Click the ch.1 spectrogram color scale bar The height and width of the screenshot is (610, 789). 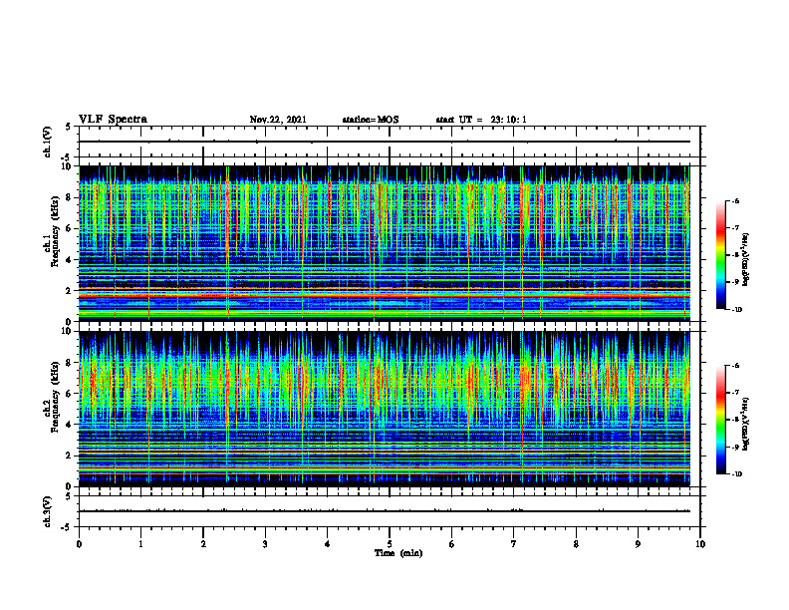720,255
